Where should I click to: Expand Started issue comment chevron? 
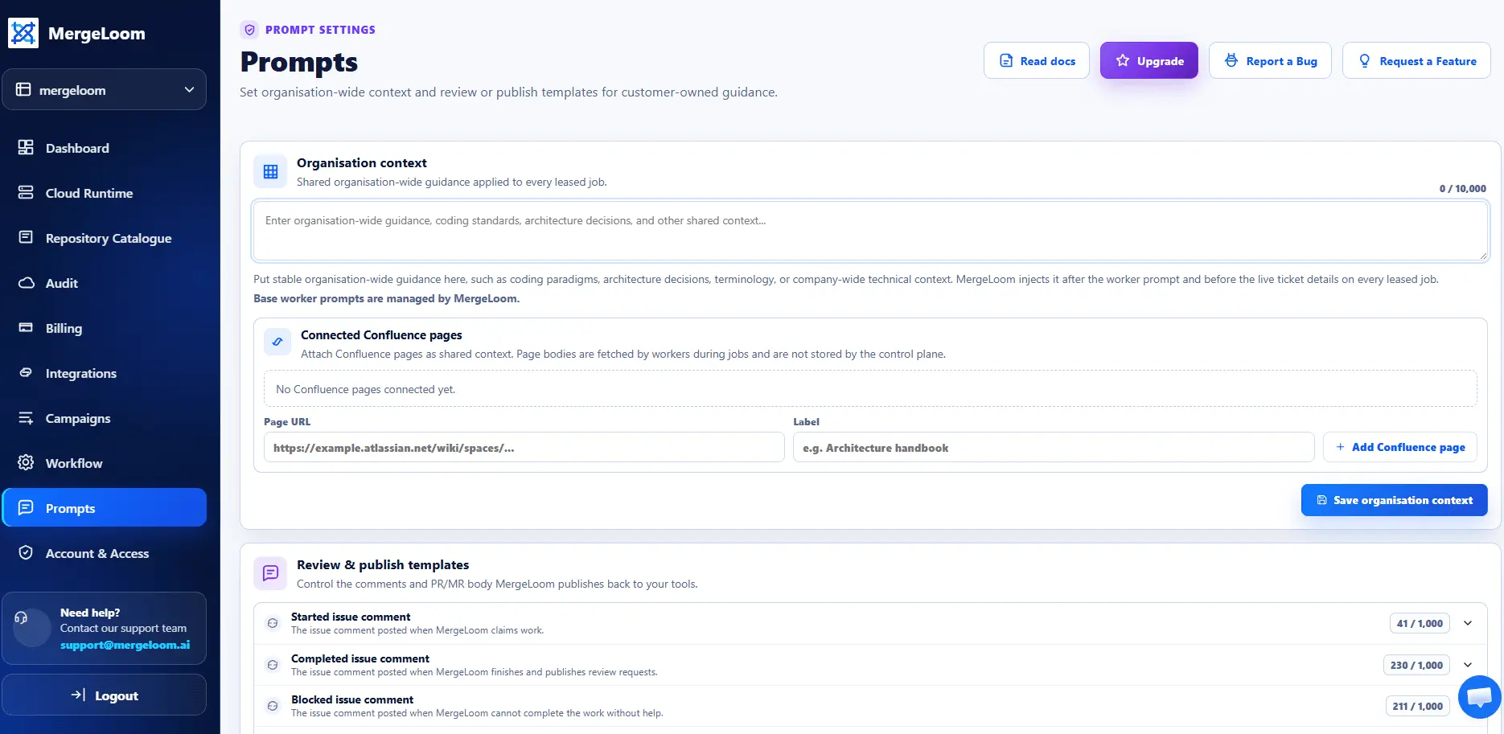click(x=1468, y=623)
